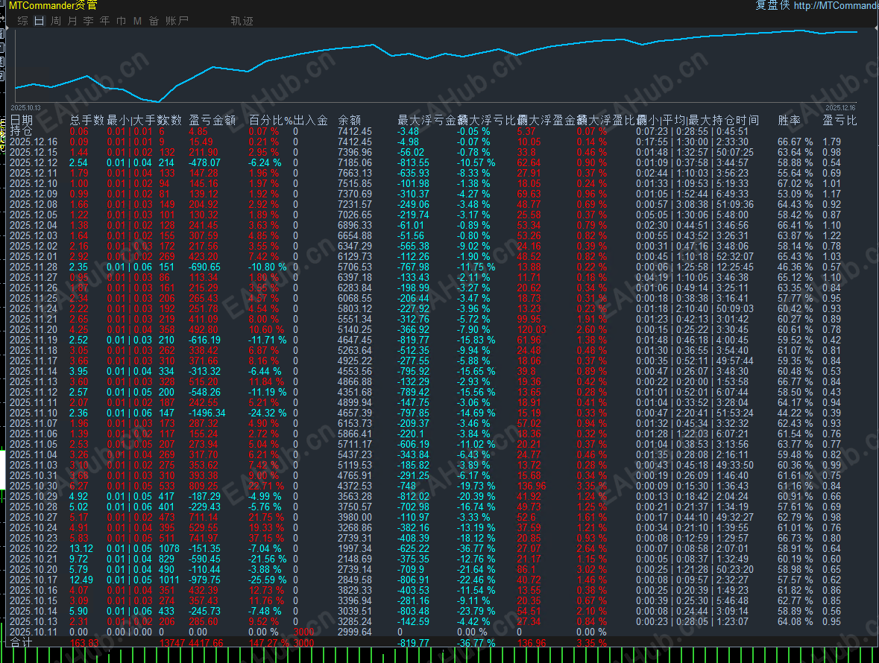879x663 pixels.
Task: Switch to the 账户 account tab
Action: click(177, 21)
